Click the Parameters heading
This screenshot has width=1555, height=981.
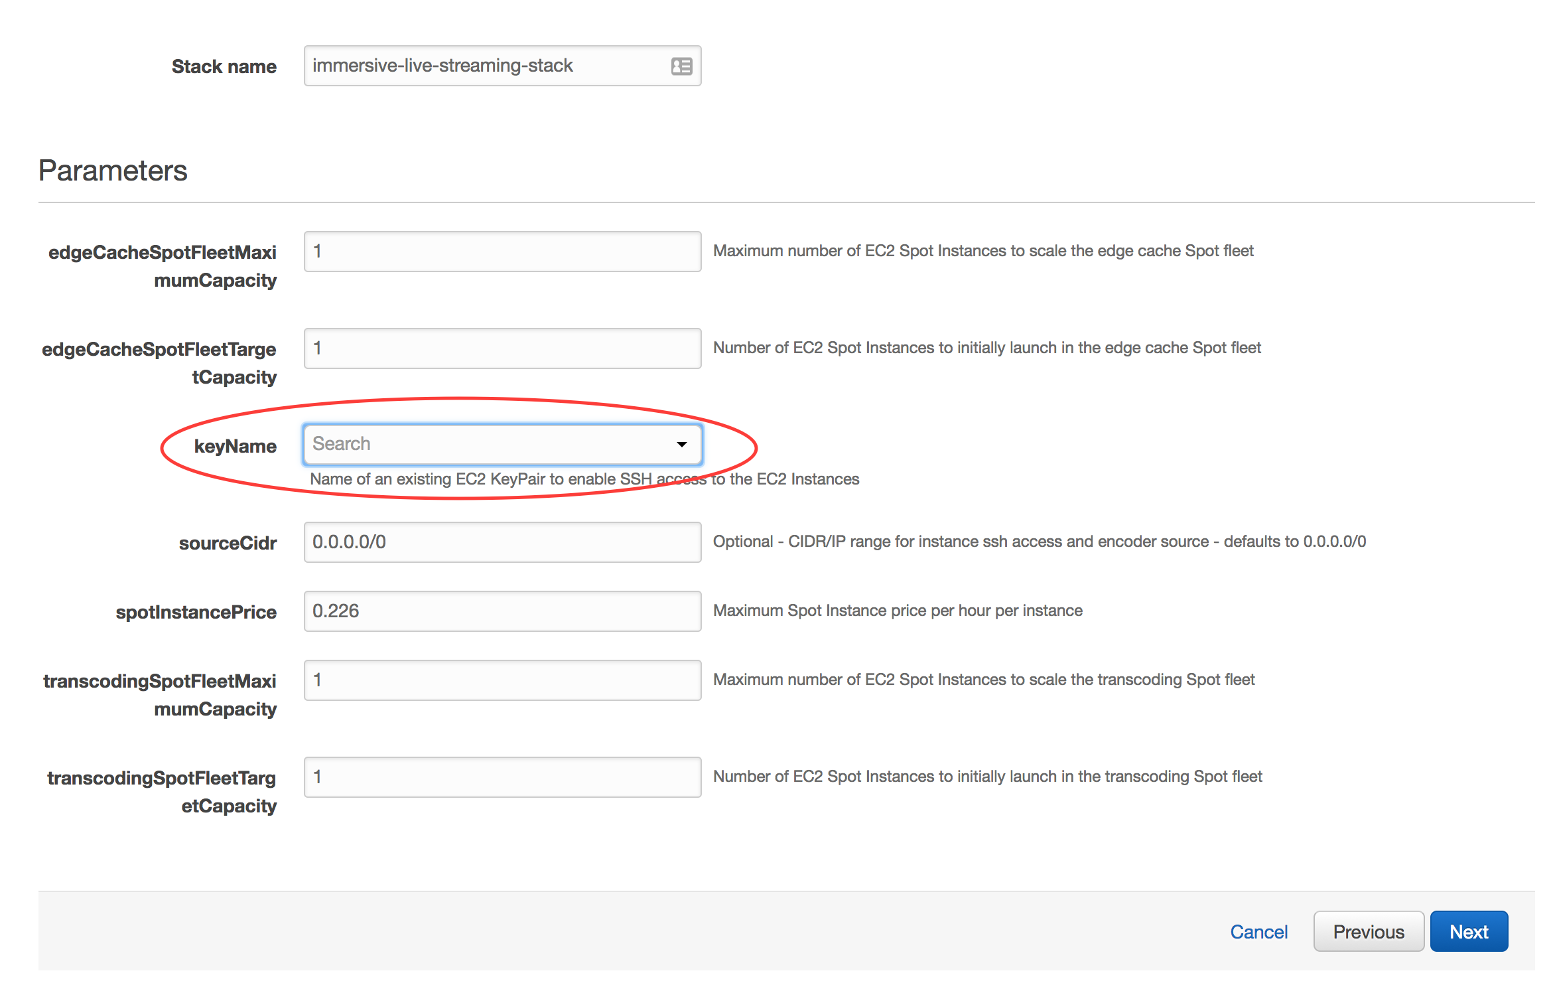[x=113, y=171]
